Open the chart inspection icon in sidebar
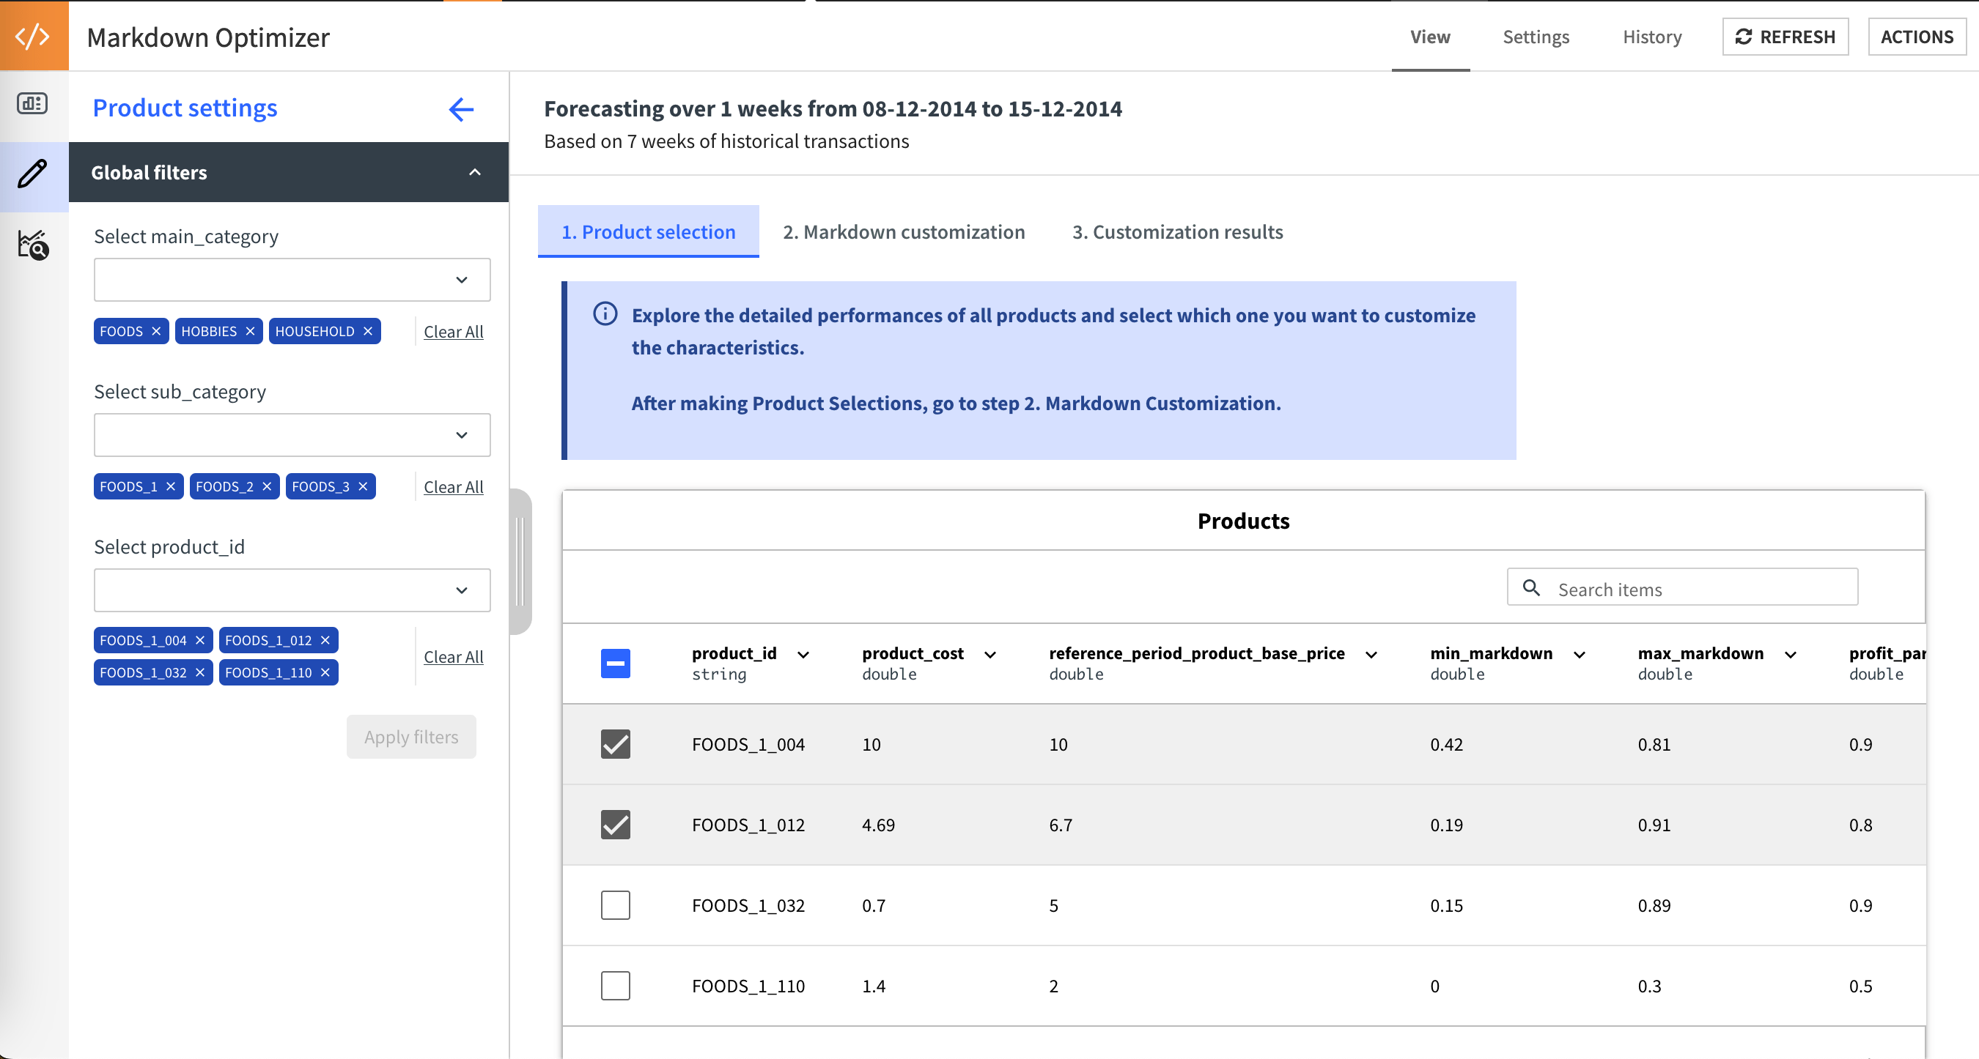The height and width of the screenshot is (1059, 1979). [33, 245]
